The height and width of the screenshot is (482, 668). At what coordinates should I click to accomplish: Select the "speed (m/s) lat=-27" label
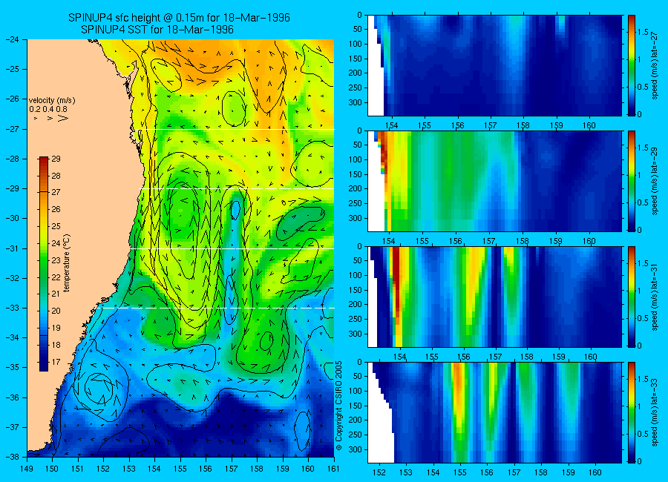click(x=655, y=65)
